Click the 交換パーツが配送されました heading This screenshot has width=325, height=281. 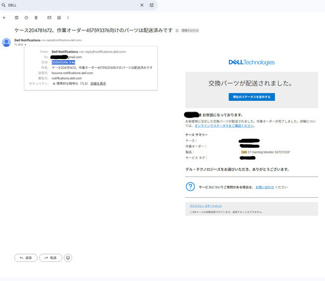tap(250, 83)
